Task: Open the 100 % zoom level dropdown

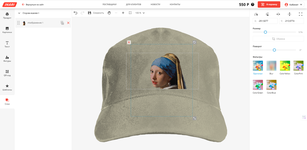Action: (140, 13)
